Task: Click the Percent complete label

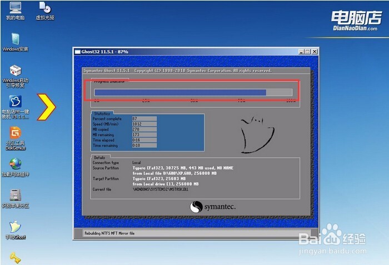Action: point(107,119)
